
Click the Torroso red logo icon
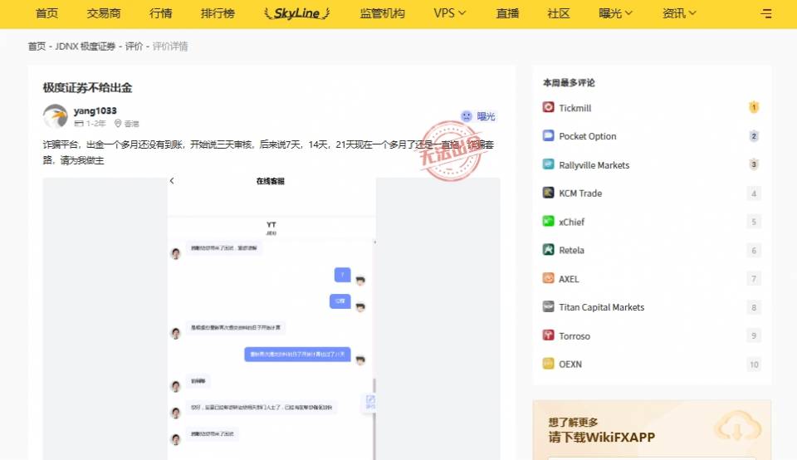549,335
